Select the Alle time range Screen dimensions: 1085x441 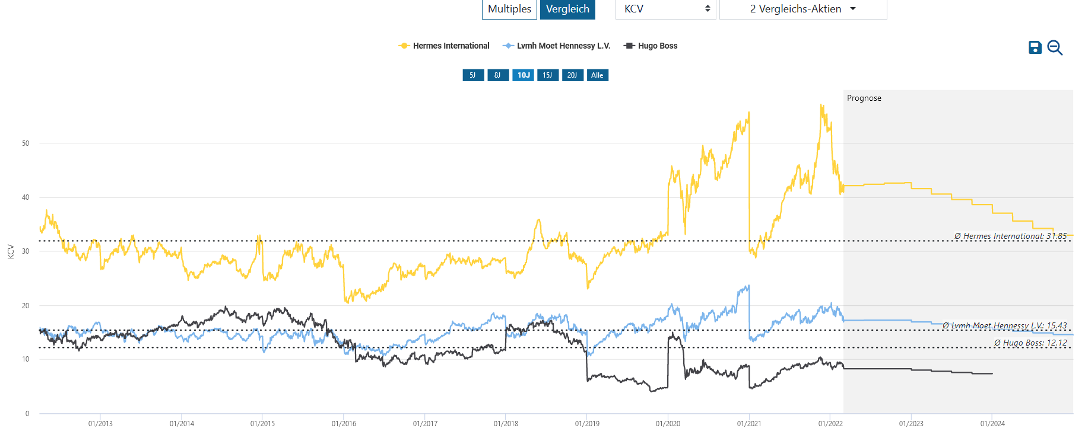tap(597, 75)
